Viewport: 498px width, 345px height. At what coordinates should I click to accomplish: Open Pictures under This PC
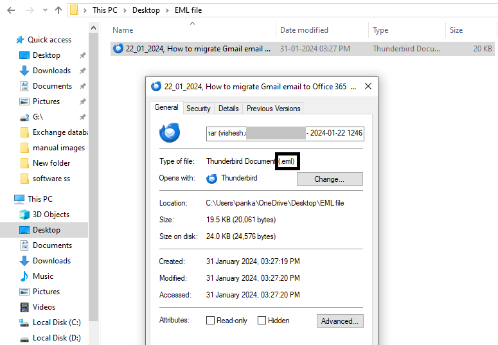(46, 291)
